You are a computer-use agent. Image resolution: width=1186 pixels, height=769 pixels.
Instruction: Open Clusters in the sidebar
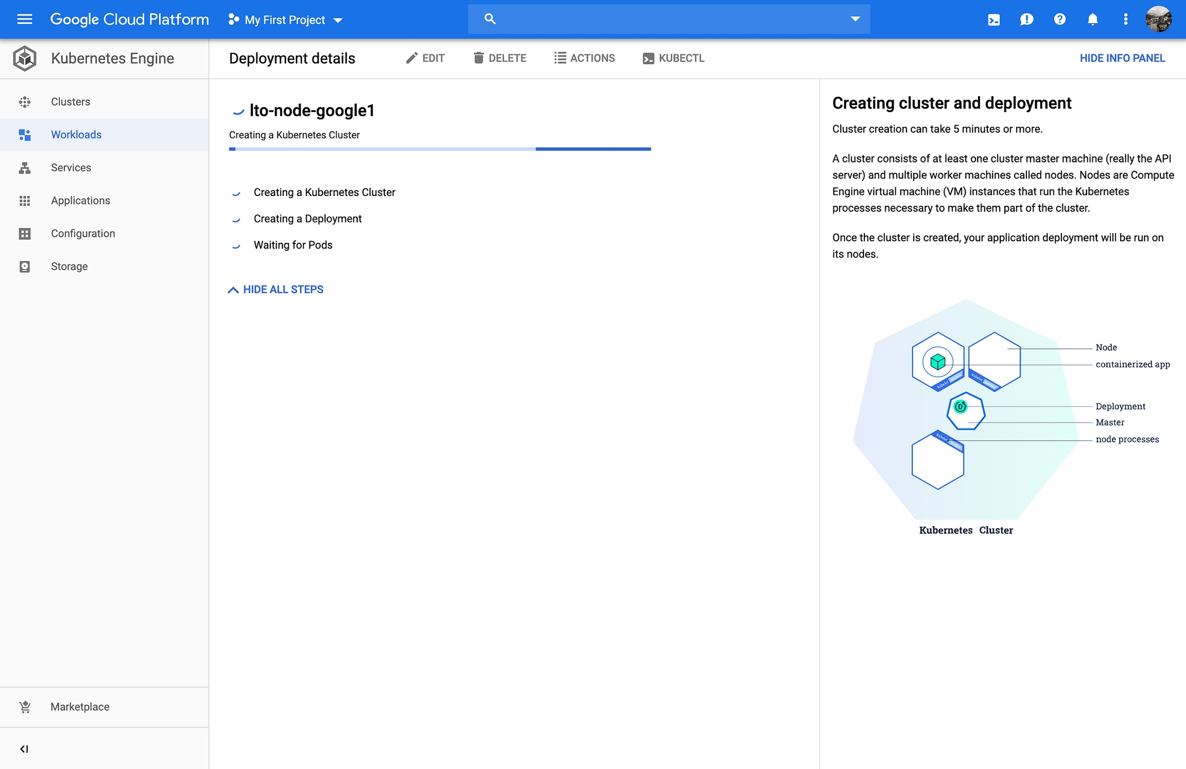tap(104, 102)
